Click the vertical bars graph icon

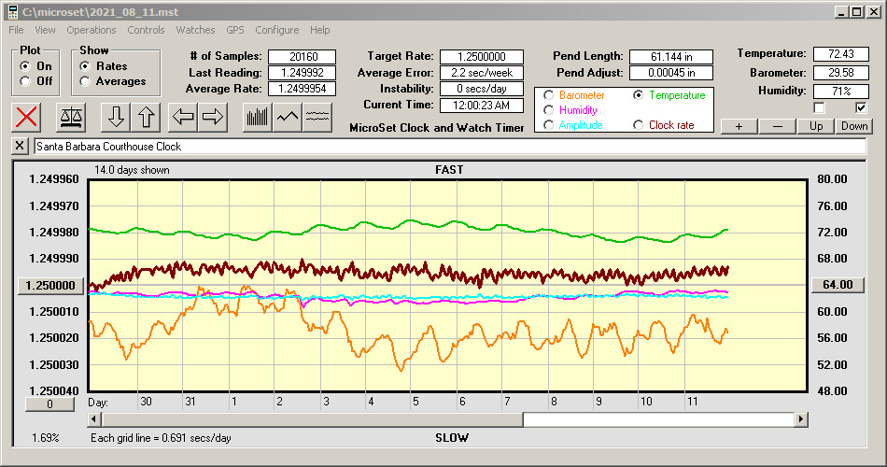pos(258,117)
